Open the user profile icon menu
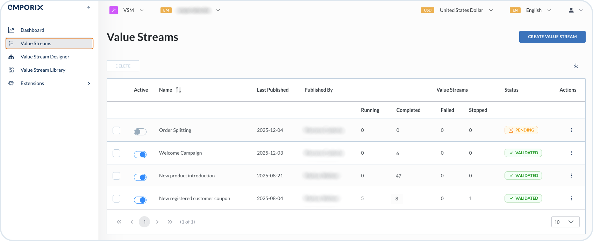The width and height of the screenshot is (593, 241). 571,10
